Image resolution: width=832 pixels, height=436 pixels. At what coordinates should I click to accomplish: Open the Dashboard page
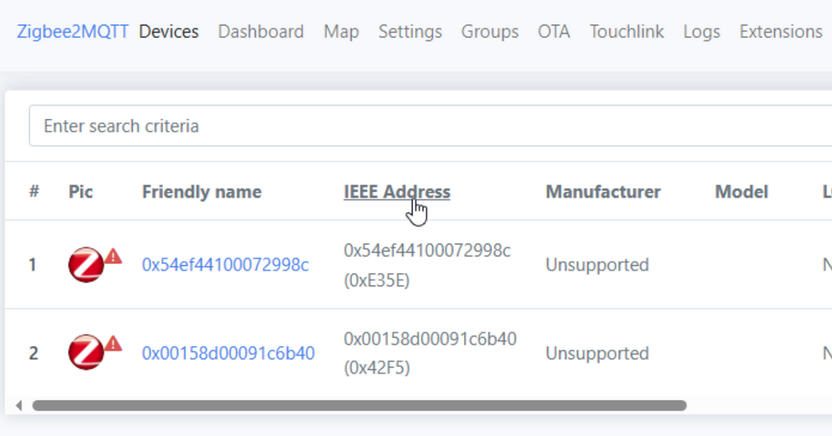click(260, 32)
